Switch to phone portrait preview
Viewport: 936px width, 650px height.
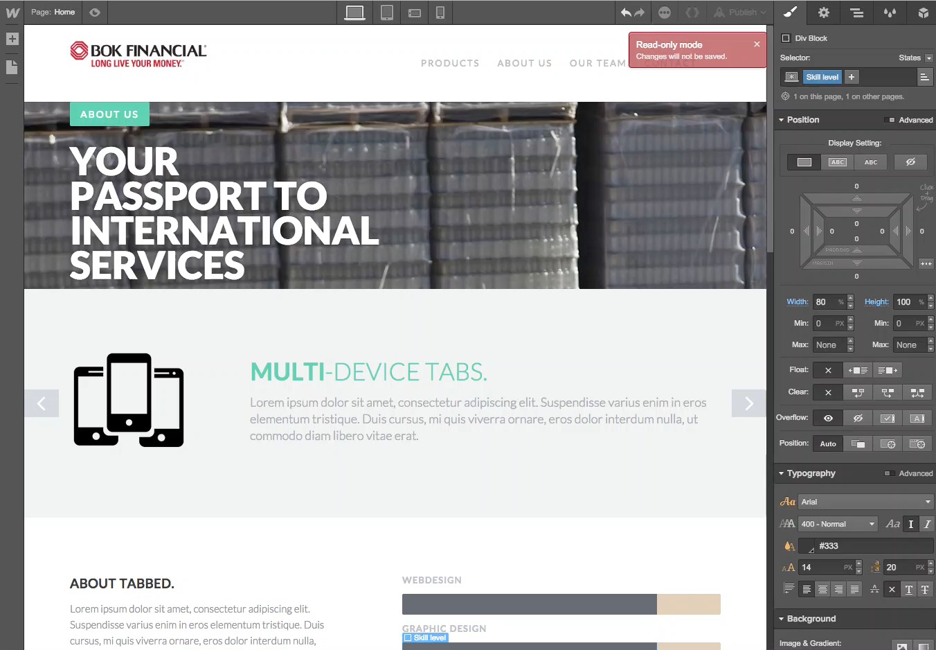(x=440, y=12)
